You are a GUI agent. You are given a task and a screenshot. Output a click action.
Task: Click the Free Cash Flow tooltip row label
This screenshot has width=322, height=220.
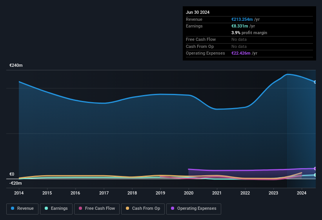pos(201,39)
